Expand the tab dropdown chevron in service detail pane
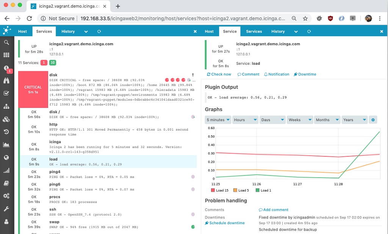 coord(296,31)
